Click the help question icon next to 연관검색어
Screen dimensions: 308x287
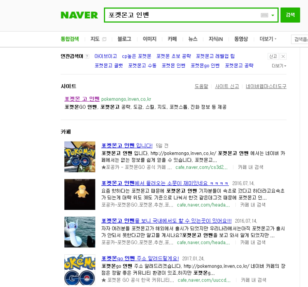tap(87, 57)
